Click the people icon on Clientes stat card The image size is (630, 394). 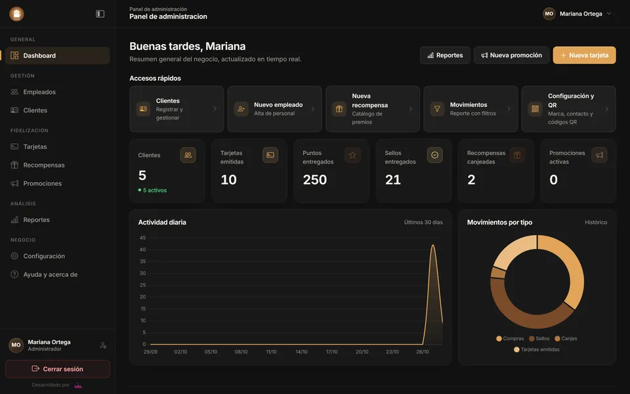188,155
